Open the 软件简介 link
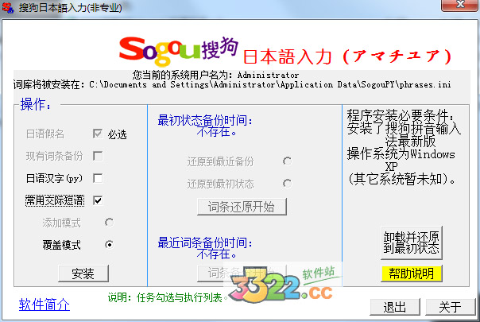Viewport: 480px width, 322px height. [x=45, y=305]
